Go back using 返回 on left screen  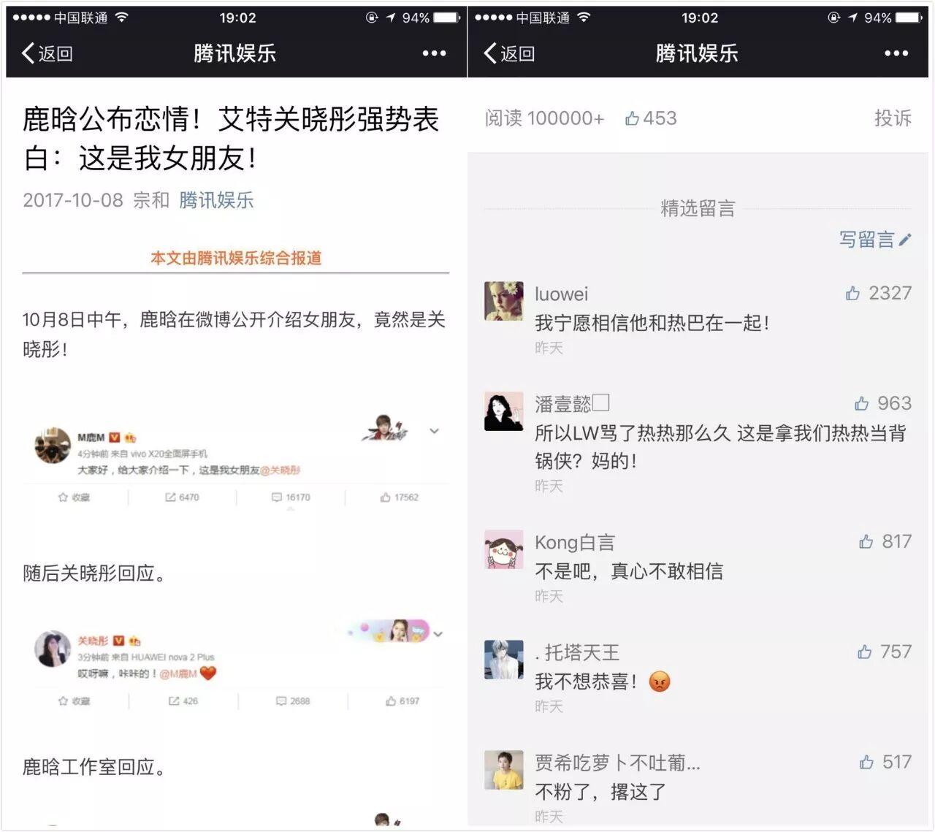pyautogui.click(x=47, y=53)
